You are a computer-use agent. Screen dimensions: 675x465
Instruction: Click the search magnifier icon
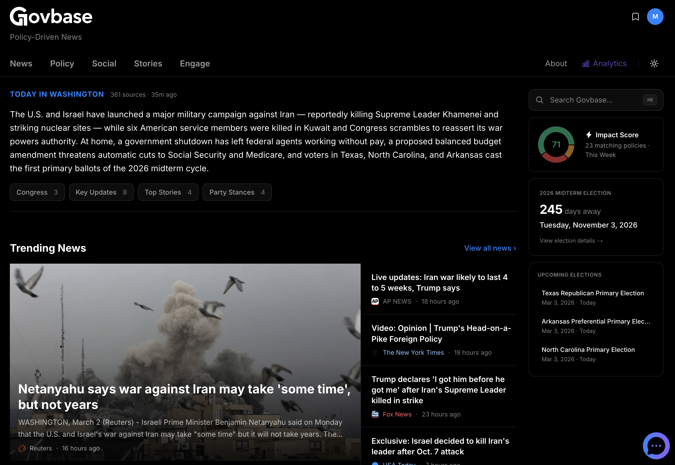click(x=540, y=100)
